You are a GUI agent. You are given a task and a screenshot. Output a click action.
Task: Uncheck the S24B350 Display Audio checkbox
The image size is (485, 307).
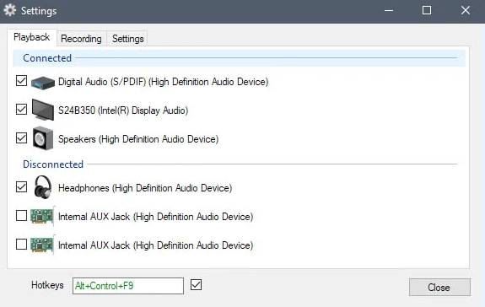click(x=21, y=109)
